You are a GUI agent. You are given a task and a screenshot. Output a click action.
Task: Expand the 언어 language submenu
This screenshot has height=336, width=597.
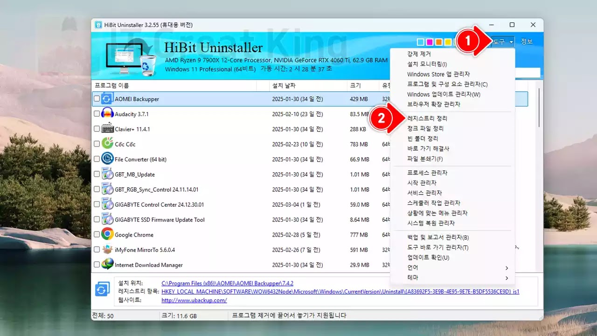pyautogui.click(x=452, y=268)
